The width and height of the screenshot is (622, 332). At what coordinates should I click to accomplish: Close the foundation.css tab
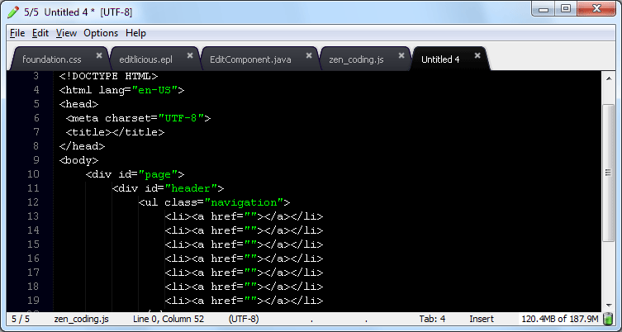(99, 56)
